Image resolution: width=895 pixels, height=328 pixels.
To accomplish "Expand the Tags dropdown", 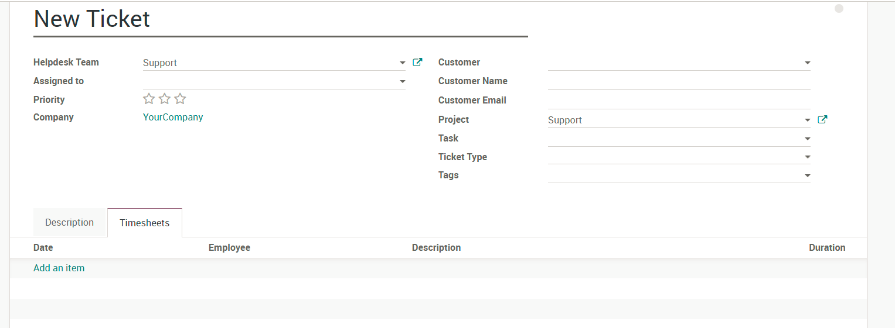I will [807, 176].
